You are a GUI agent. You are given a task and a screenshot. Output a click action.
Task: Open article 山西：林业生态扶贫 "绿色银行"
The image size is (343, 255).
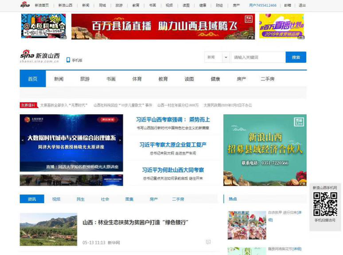tap(135, 223)
